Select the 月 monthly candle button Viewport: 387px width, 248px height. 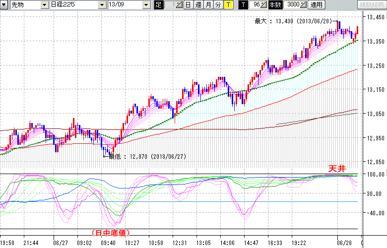208,5
